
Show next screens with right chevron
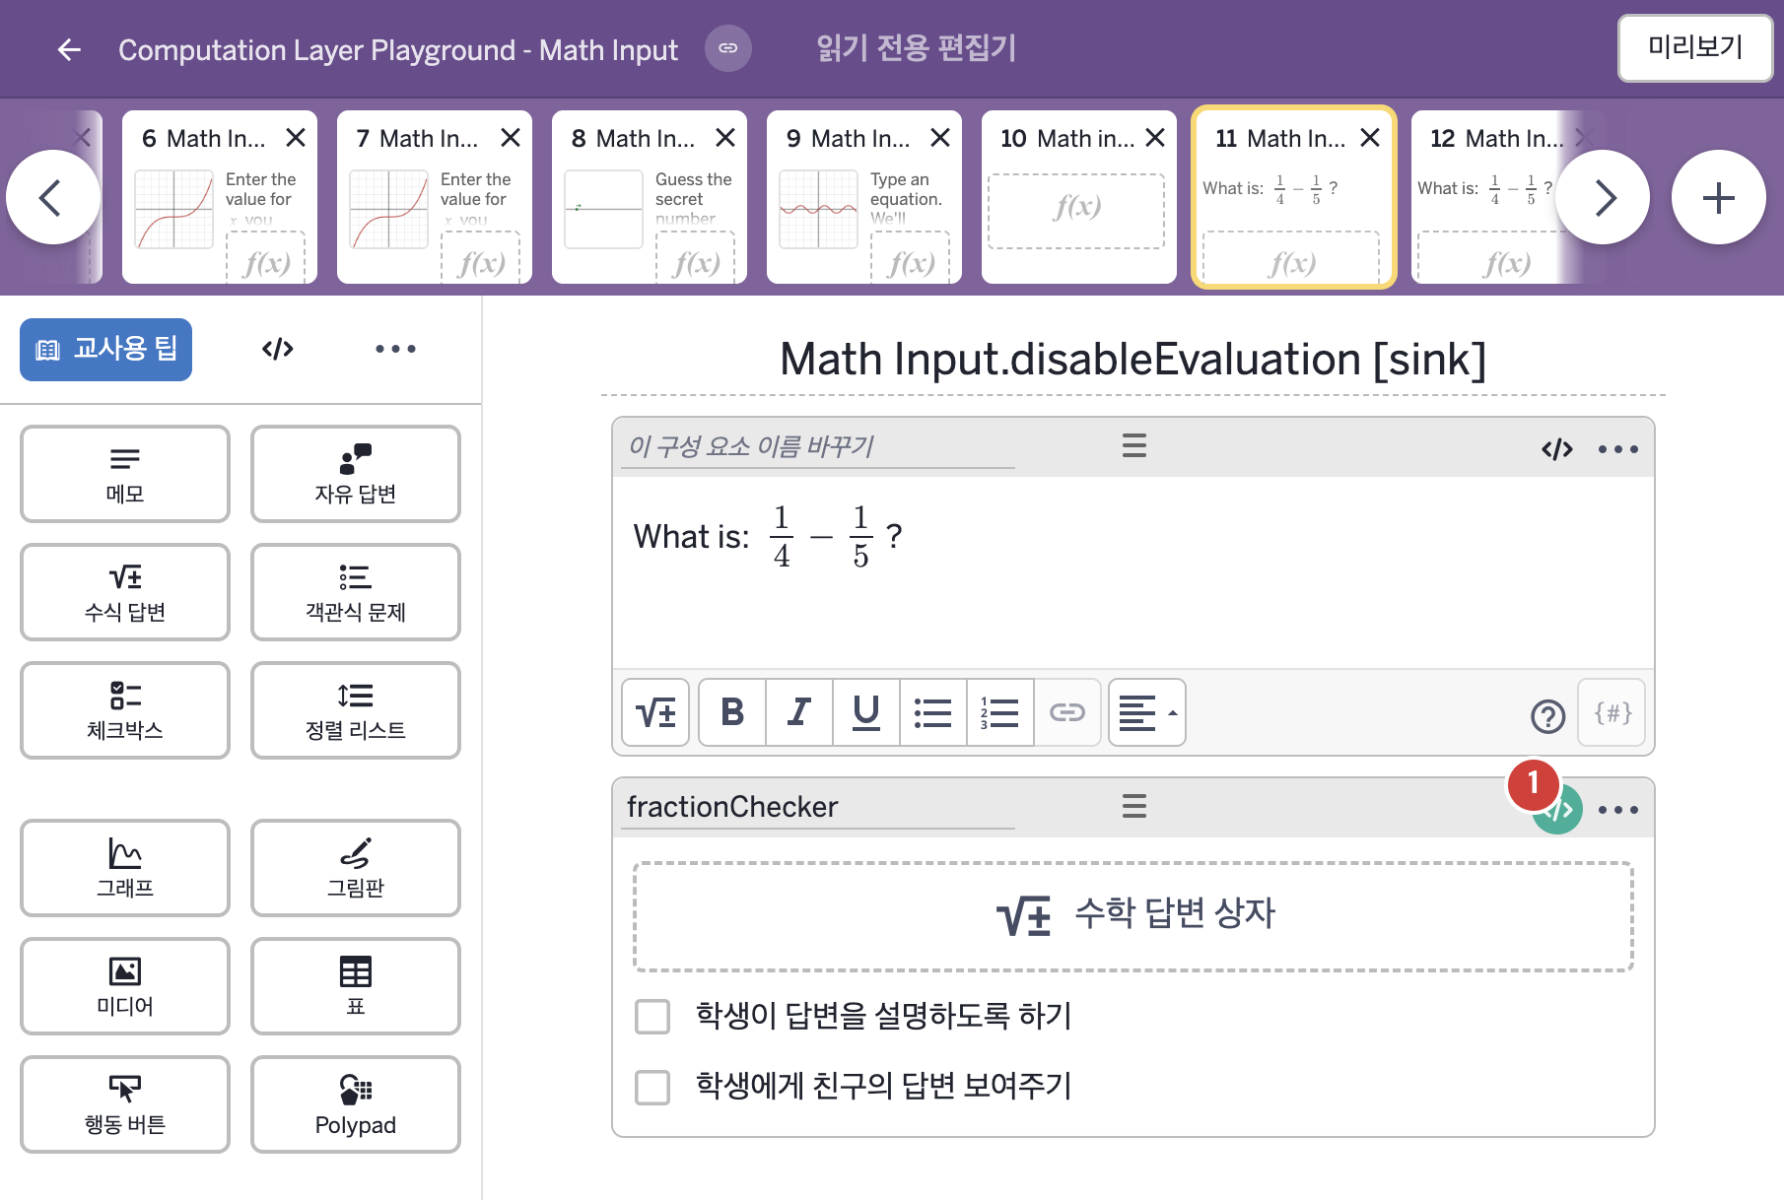tap(1604, 197)
